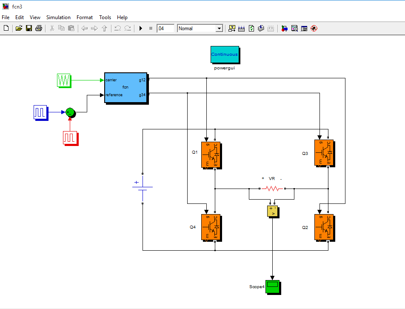The width and height of the screenshot is (405, 309).
Task: Open a model with the folder icon
Action: pos(19,29)
